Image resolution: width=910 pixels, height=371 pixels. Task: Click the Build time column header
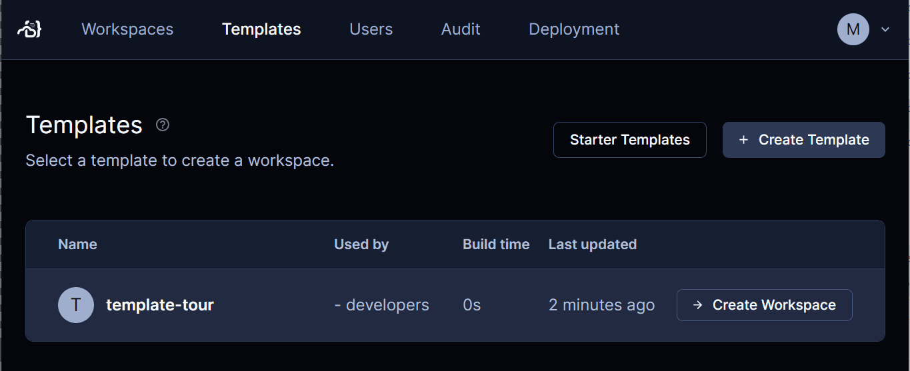click(x=496, y=244)
